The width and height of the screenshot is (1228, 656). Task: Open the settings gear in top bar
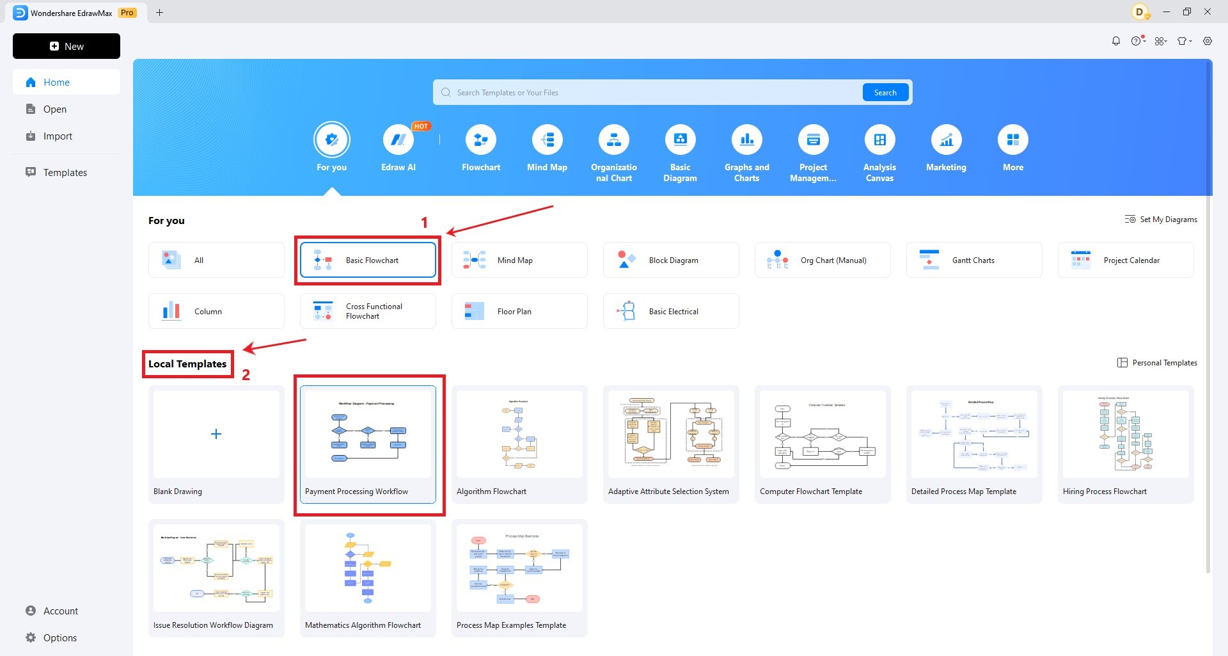click(1208, 41)
